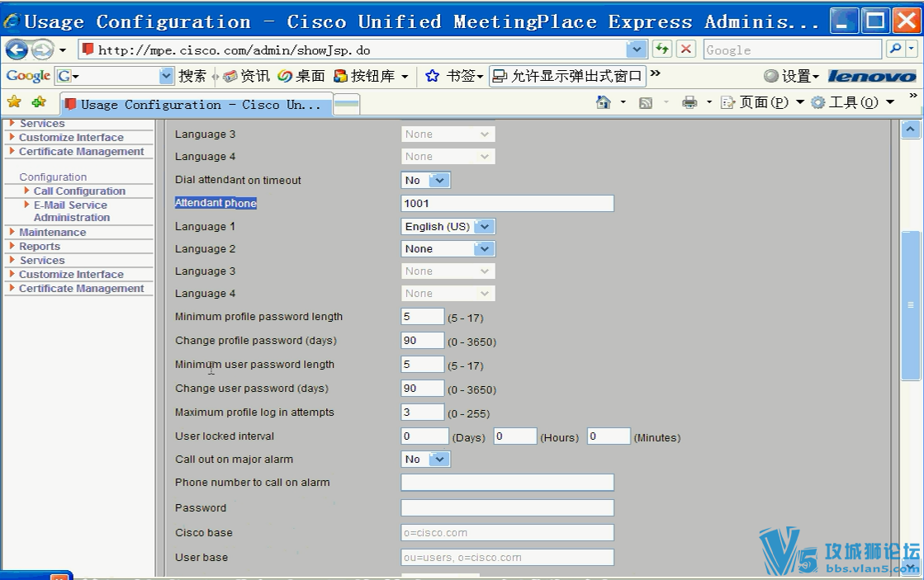Click the Configuration heading in sidebar
924x580 pixels.
[x=53, y=177]
